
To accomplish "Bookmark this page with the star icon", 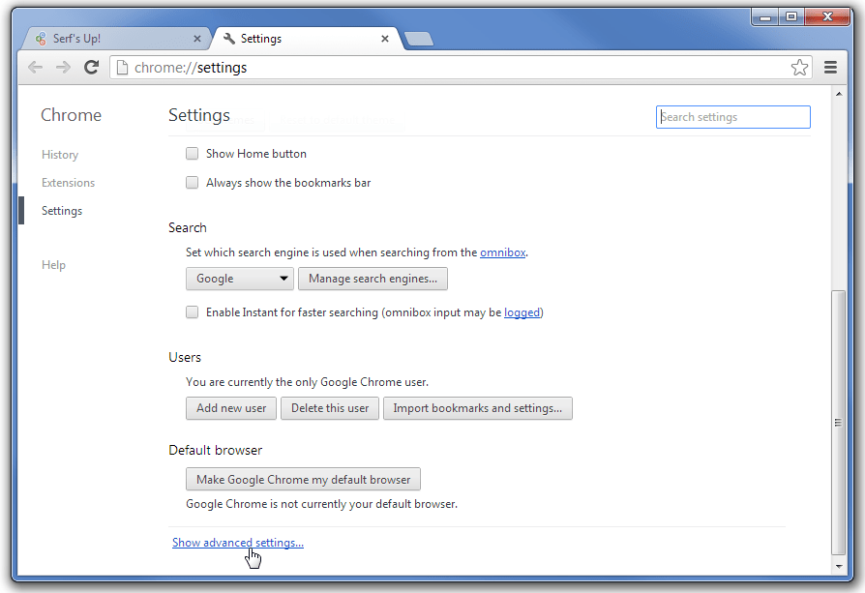I will [799, 68].
